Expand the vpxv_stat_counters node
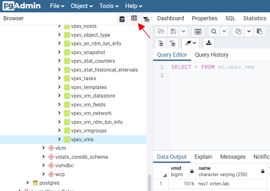270x191 pixels. click(59, 61)
